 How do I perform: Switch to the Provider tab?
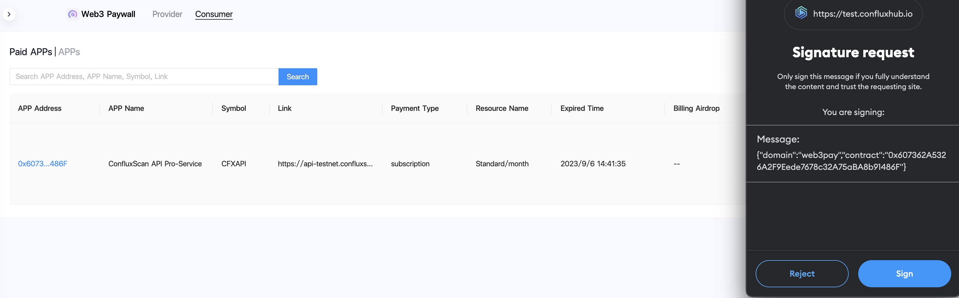pos(167,14)
